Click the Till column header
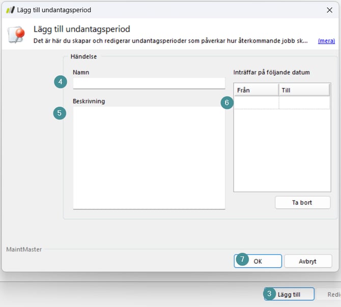 coord(304,90)
